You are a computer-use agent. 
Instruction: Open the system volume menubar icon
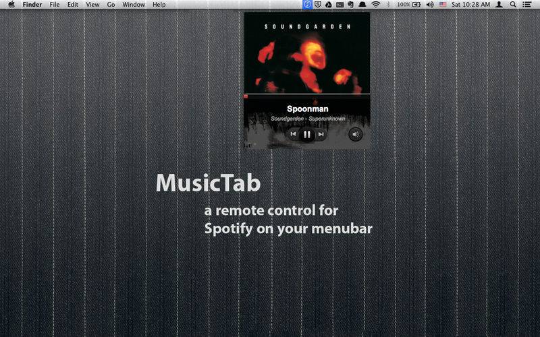[430, 5]
